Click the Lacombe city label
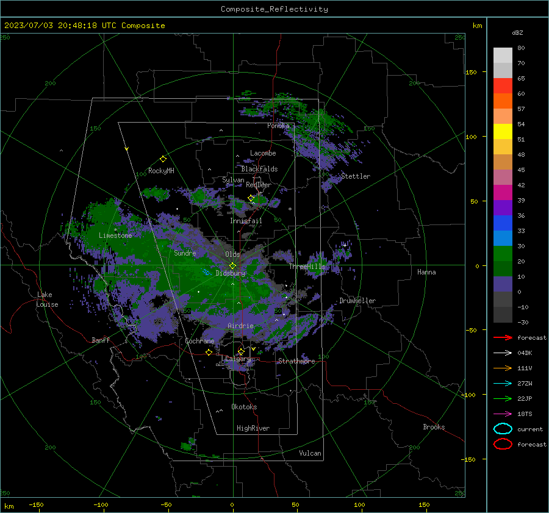The height and width of the screenshot is (513, 549). (x=263, y=153)
